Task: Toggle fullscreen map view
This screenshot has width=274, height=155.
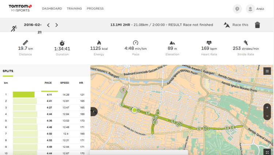Action: [267, 152]
